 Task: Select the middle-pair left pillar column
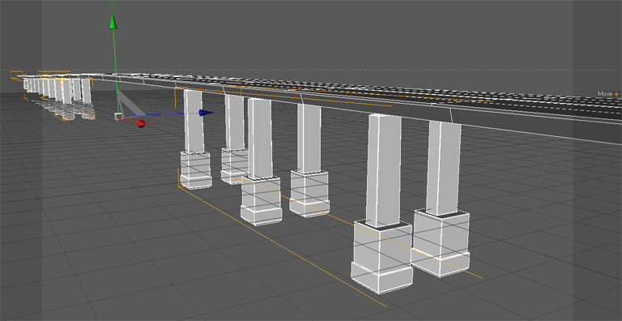click(260, 139)
